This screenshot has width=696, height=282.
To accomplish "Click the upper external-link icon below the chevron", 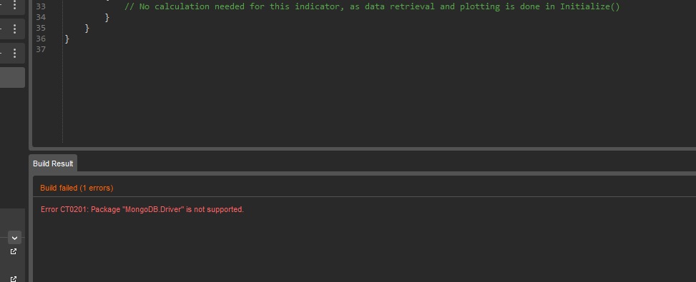I will [x=14, y=251].
